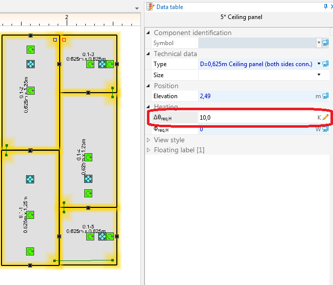Click the small red square connection marker
The width and height of the screenshot is (333, 285).
(64, 39)
